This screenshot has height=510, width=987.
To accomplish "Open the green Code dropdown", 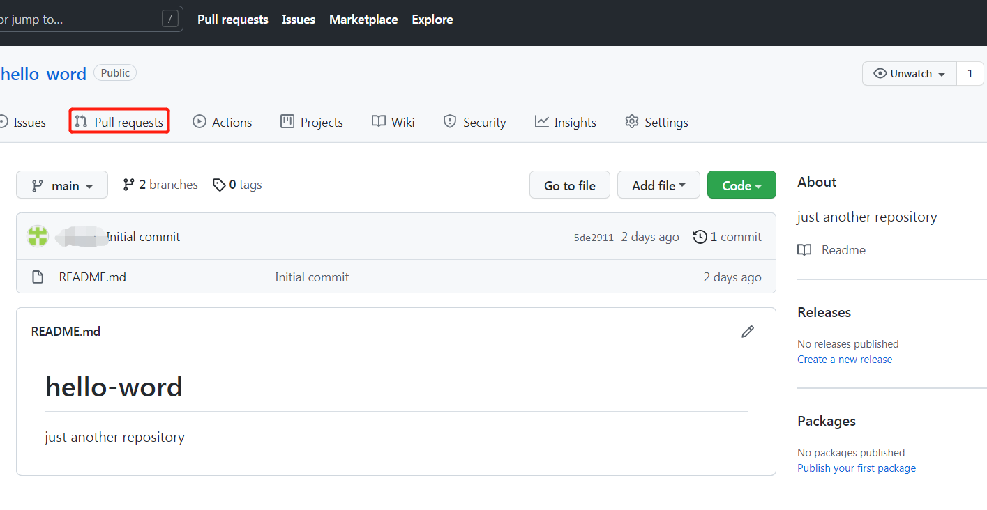I will (x=741, y=185).
